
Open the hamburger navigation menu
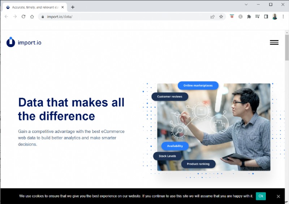[274, 43]
